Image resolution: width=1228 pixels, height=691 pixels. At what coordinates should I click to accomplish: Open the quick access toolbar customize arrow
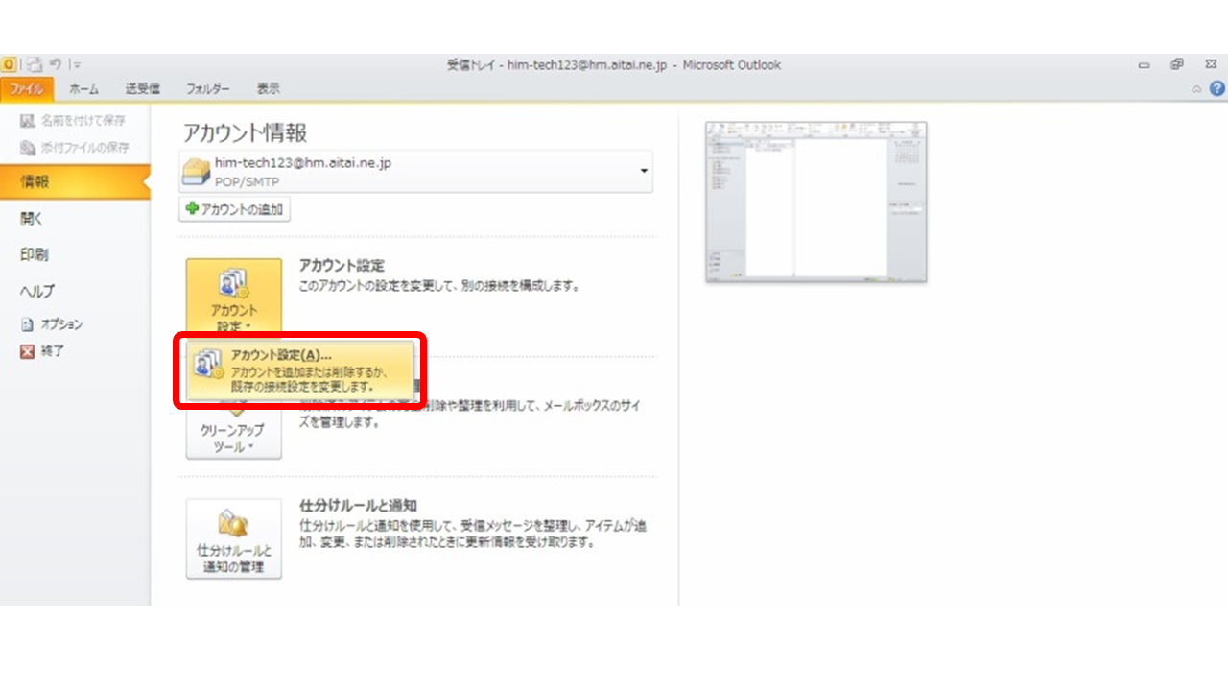76,65
